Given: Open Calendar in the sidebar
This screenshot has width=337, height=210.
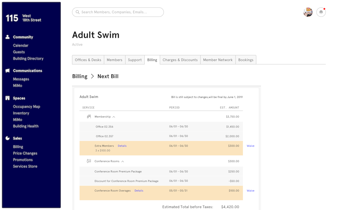Looking at the screenshot, I should point(21,45).
